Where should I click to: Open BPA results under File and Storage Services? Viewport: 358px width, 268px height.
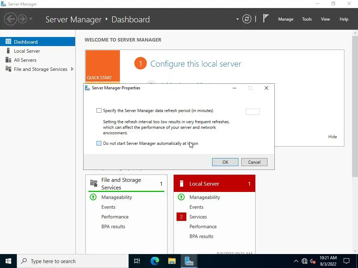[x=113, y=226]
